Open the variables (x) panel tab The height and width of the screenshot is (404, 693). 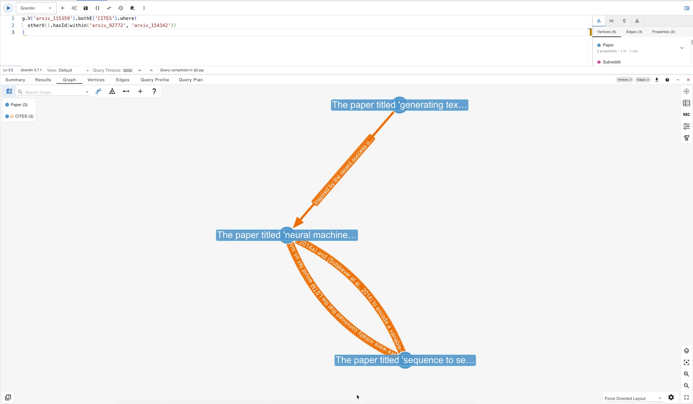pyautogui.click(x=611, y=21)
